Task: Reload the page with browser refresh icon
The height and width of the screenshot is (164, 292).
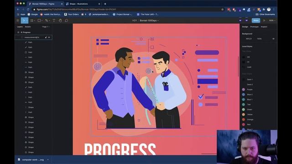Action: click(x=28, y=9)
